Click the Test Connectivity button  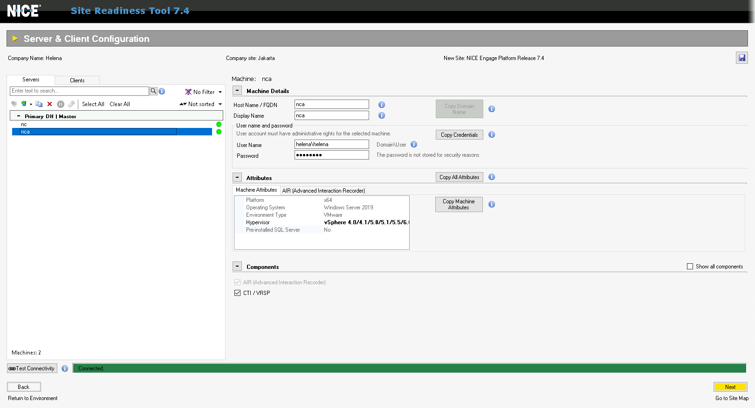32,368
